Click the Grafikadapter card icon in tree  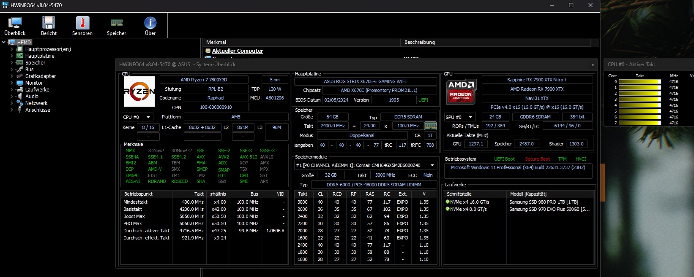click(x=19, y=76)
